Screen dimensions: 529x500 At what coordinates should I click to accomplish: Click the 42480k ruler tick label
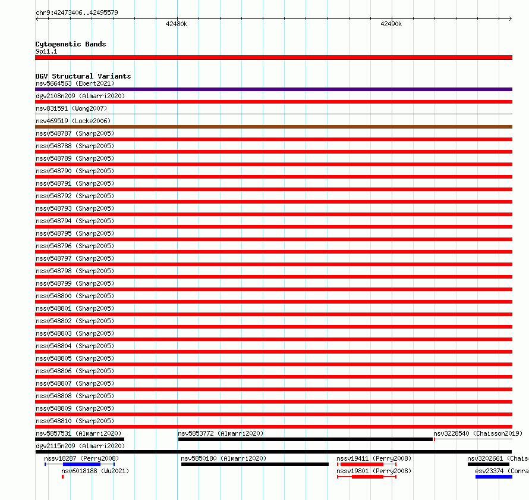[x=177, y=24]
